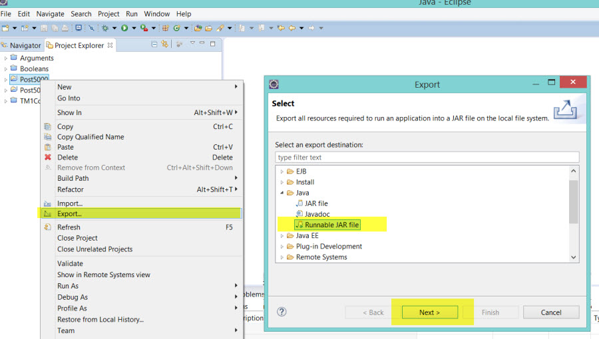The width and height of the screenshot is (599, 339).
Task: Open the Debug configurations dropdown arrow
Action: click(x=114, y=28)
